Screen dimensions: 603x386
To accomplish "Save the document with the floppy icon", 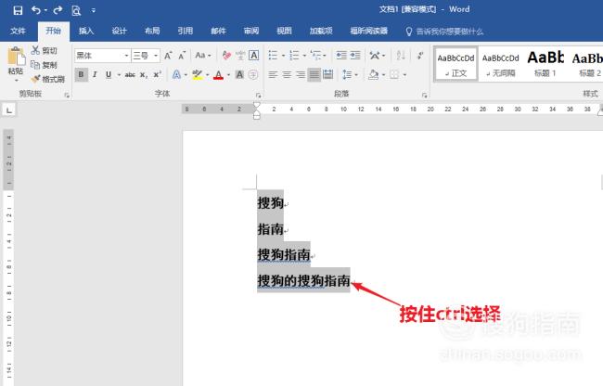I will click(x=18, y=10).
